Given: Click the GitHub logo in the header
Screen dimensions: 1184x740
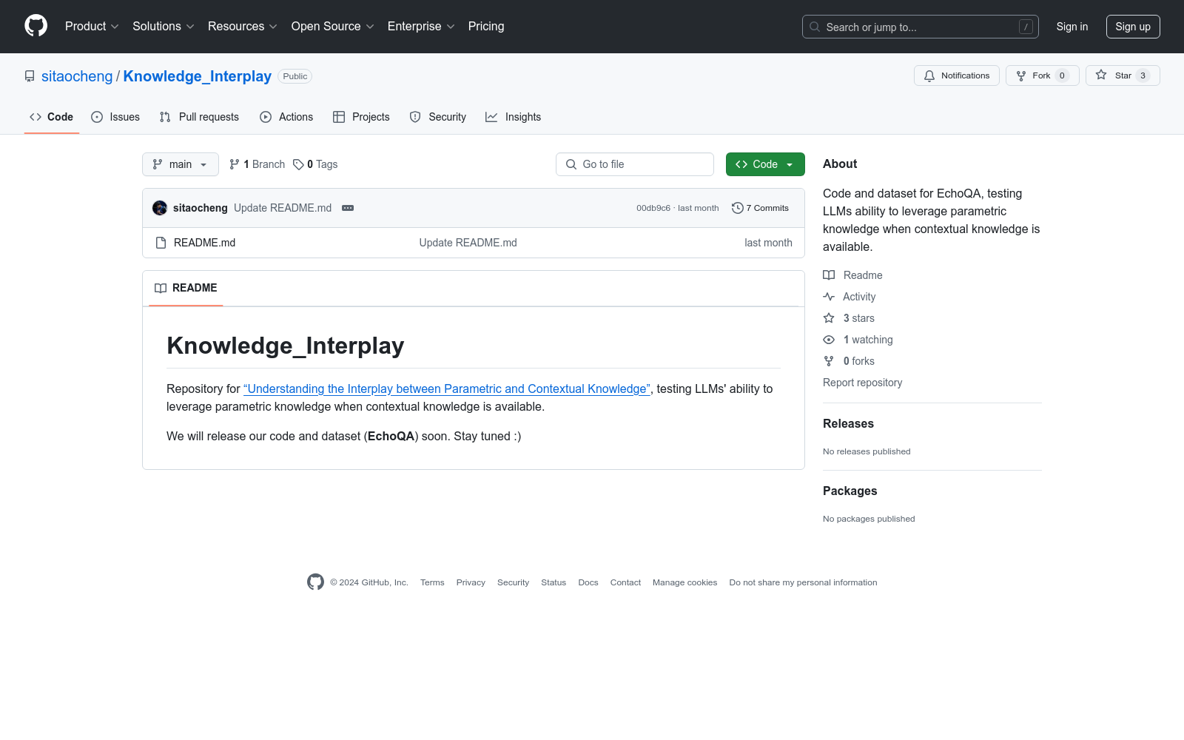Looking at the screenshot, I should pos(36,26).
